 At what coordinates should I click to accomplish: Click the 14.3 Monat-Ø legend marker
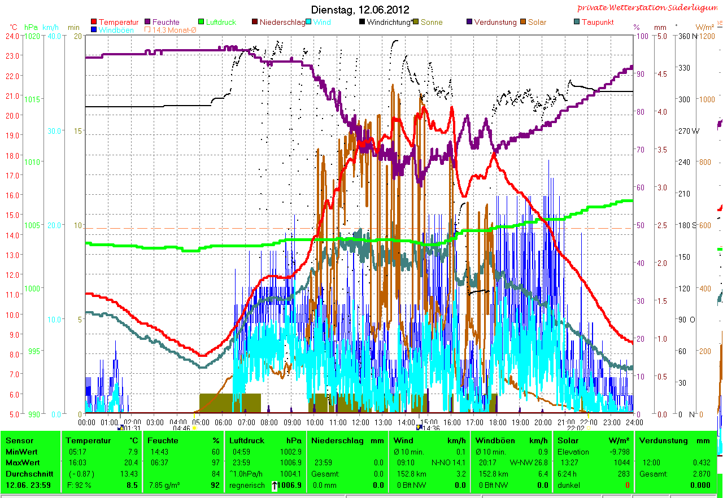pyautogui.click(x=148, y=30)
